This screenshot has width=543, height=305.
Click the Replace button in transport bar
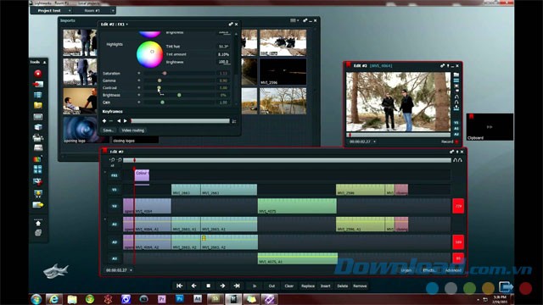[x=308, y=286]
